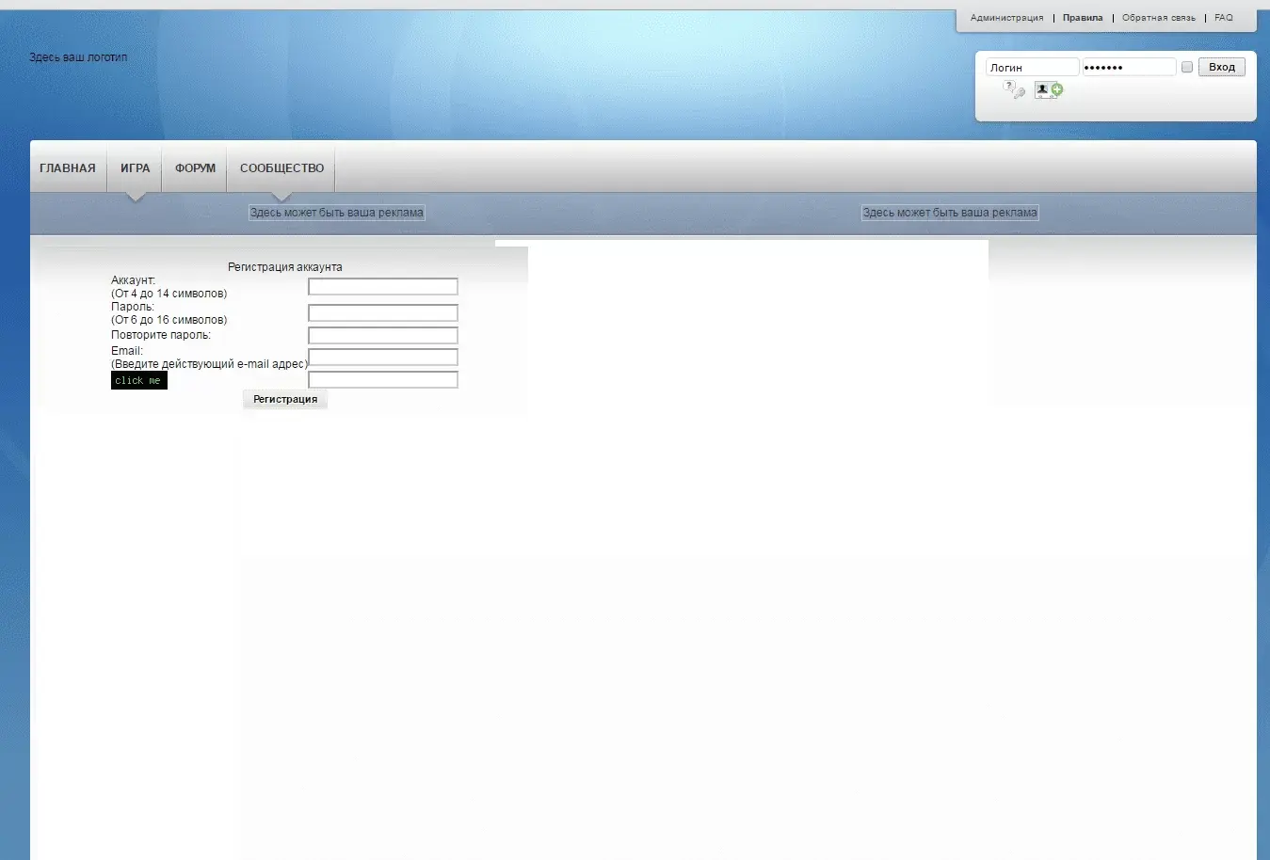This screenshot has height=860, width=1270.
Task: Click the Регистрация submit button
Action: click(285, 399)
